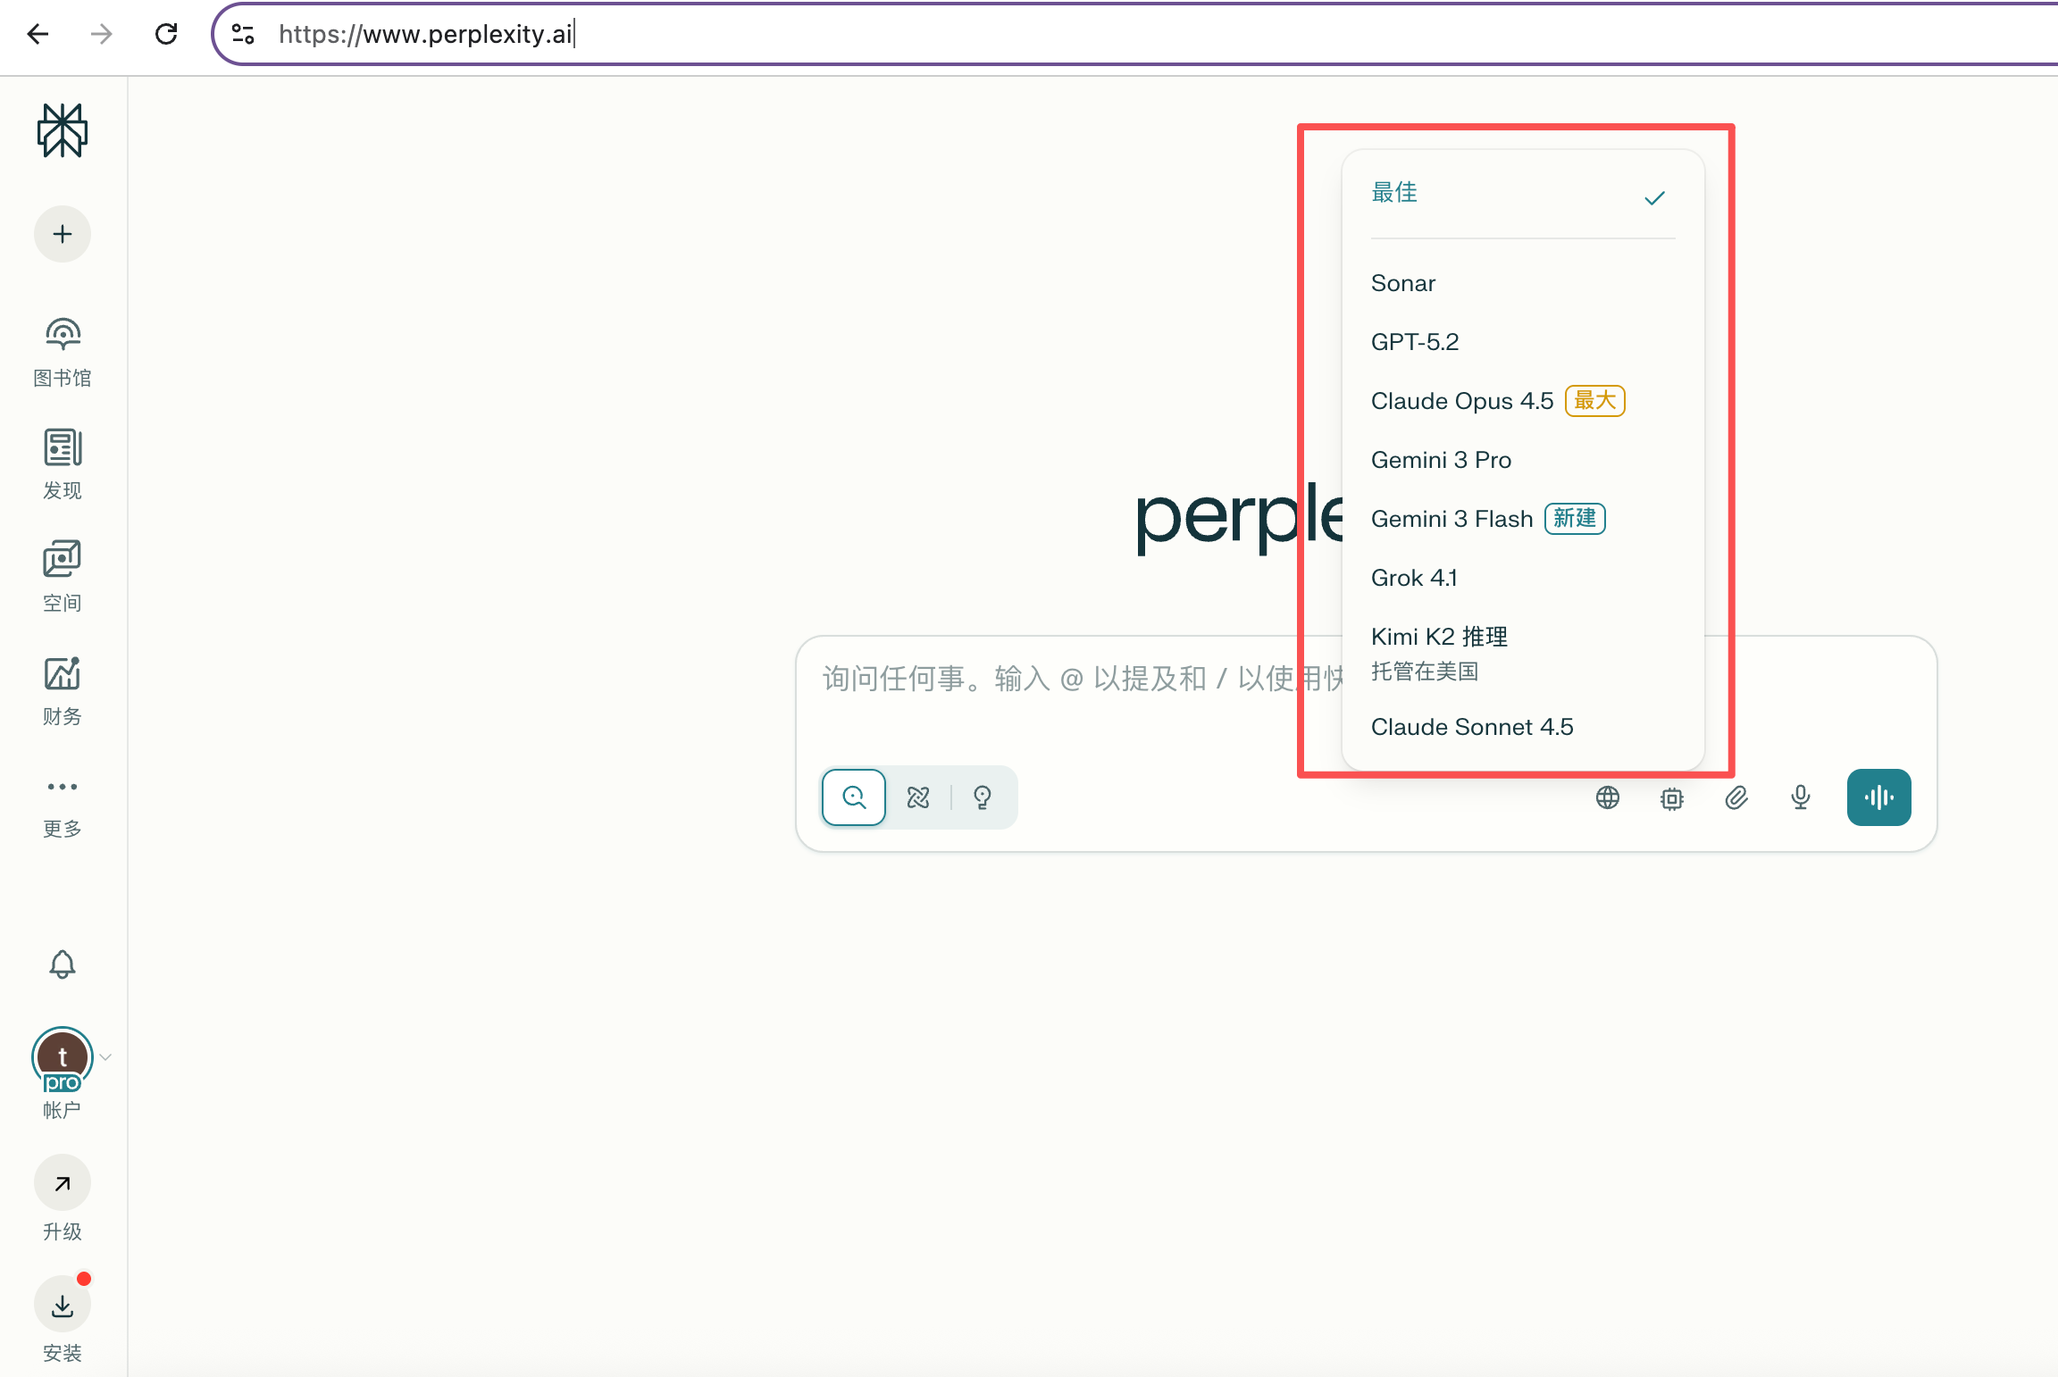
Task: Choose Grok 4.1 model
Action: (1523, 578)
